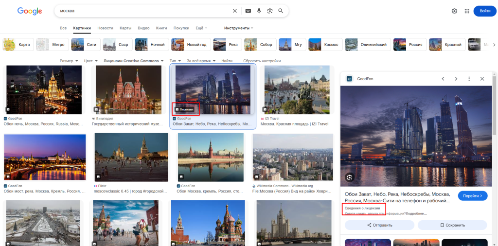Open the State Historical Museum thumbnail
The width and height of the screenshot is (498, 246).
129,89
